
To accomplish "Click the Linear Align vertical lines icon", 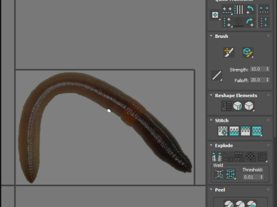I will click(239, 10).
